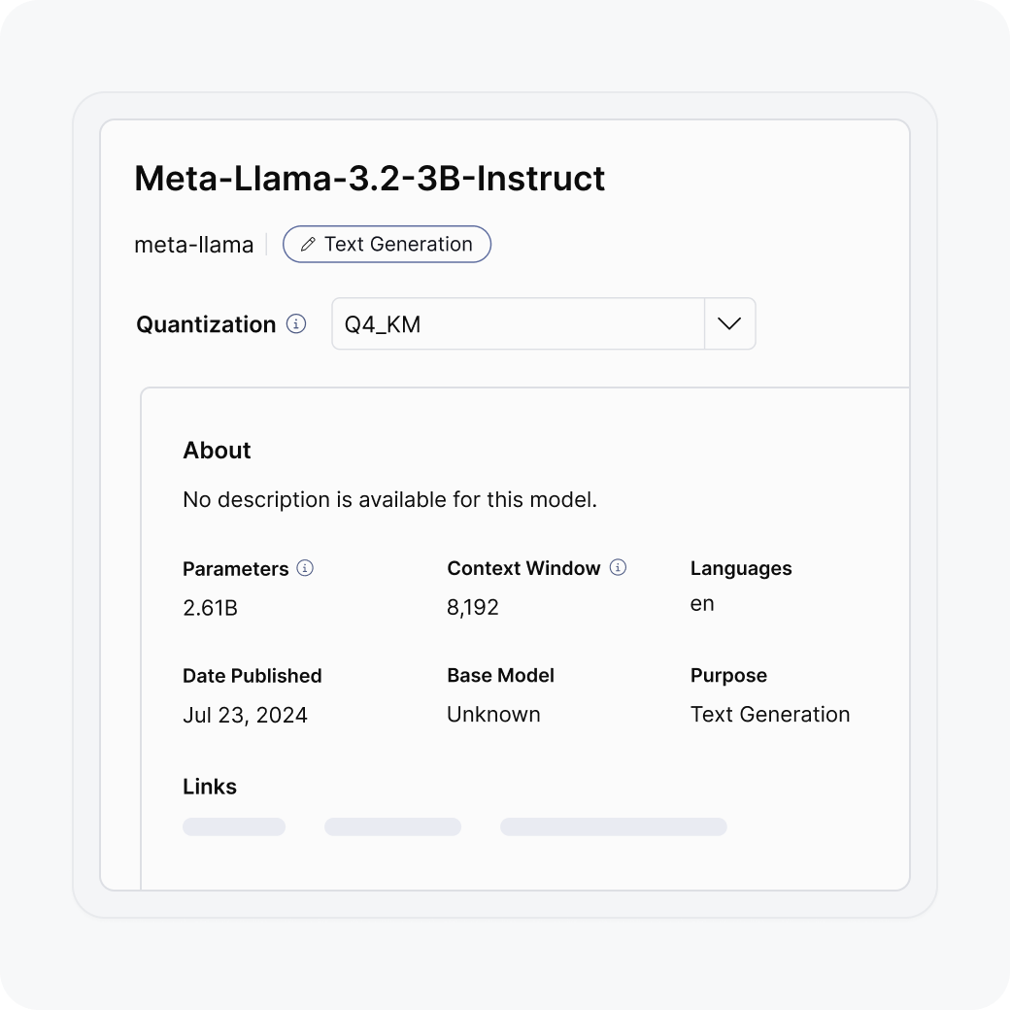Open the longest placeholder link under Links
Image resolution: width=1010 pixels, height=1010 pixels.
coord(613,826)
